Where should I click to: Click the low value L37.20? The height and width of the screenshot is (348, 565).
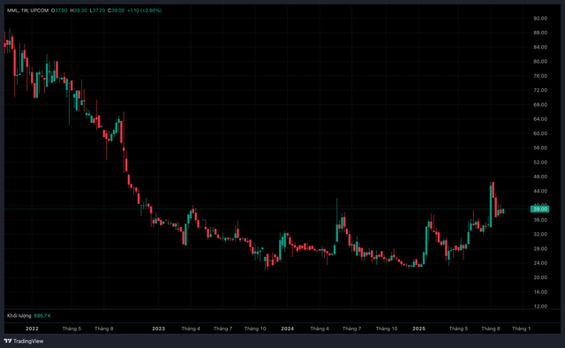tap(97, 11)
